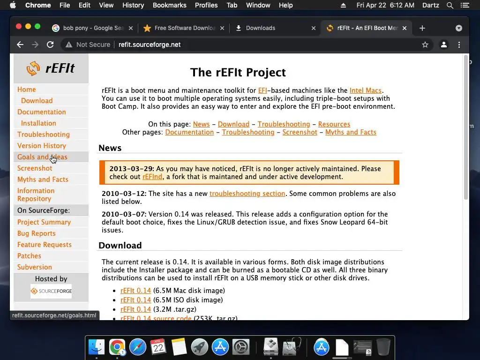Open the tab search dropdown arrow
The height and width of the screenshot is (360, 480).
[x=458, y=28]
